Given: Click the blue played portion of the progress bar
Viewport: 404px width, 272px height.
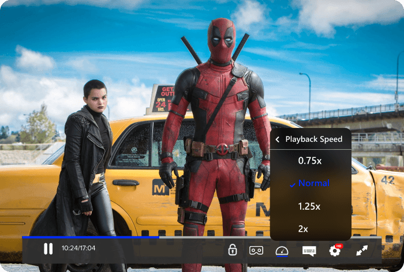Looking at the screenshot, I should point(91,237).
